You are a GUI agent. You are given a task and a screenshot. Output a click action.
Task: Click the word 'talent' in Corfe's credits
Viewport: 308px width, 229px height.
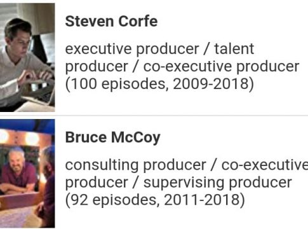234,49
